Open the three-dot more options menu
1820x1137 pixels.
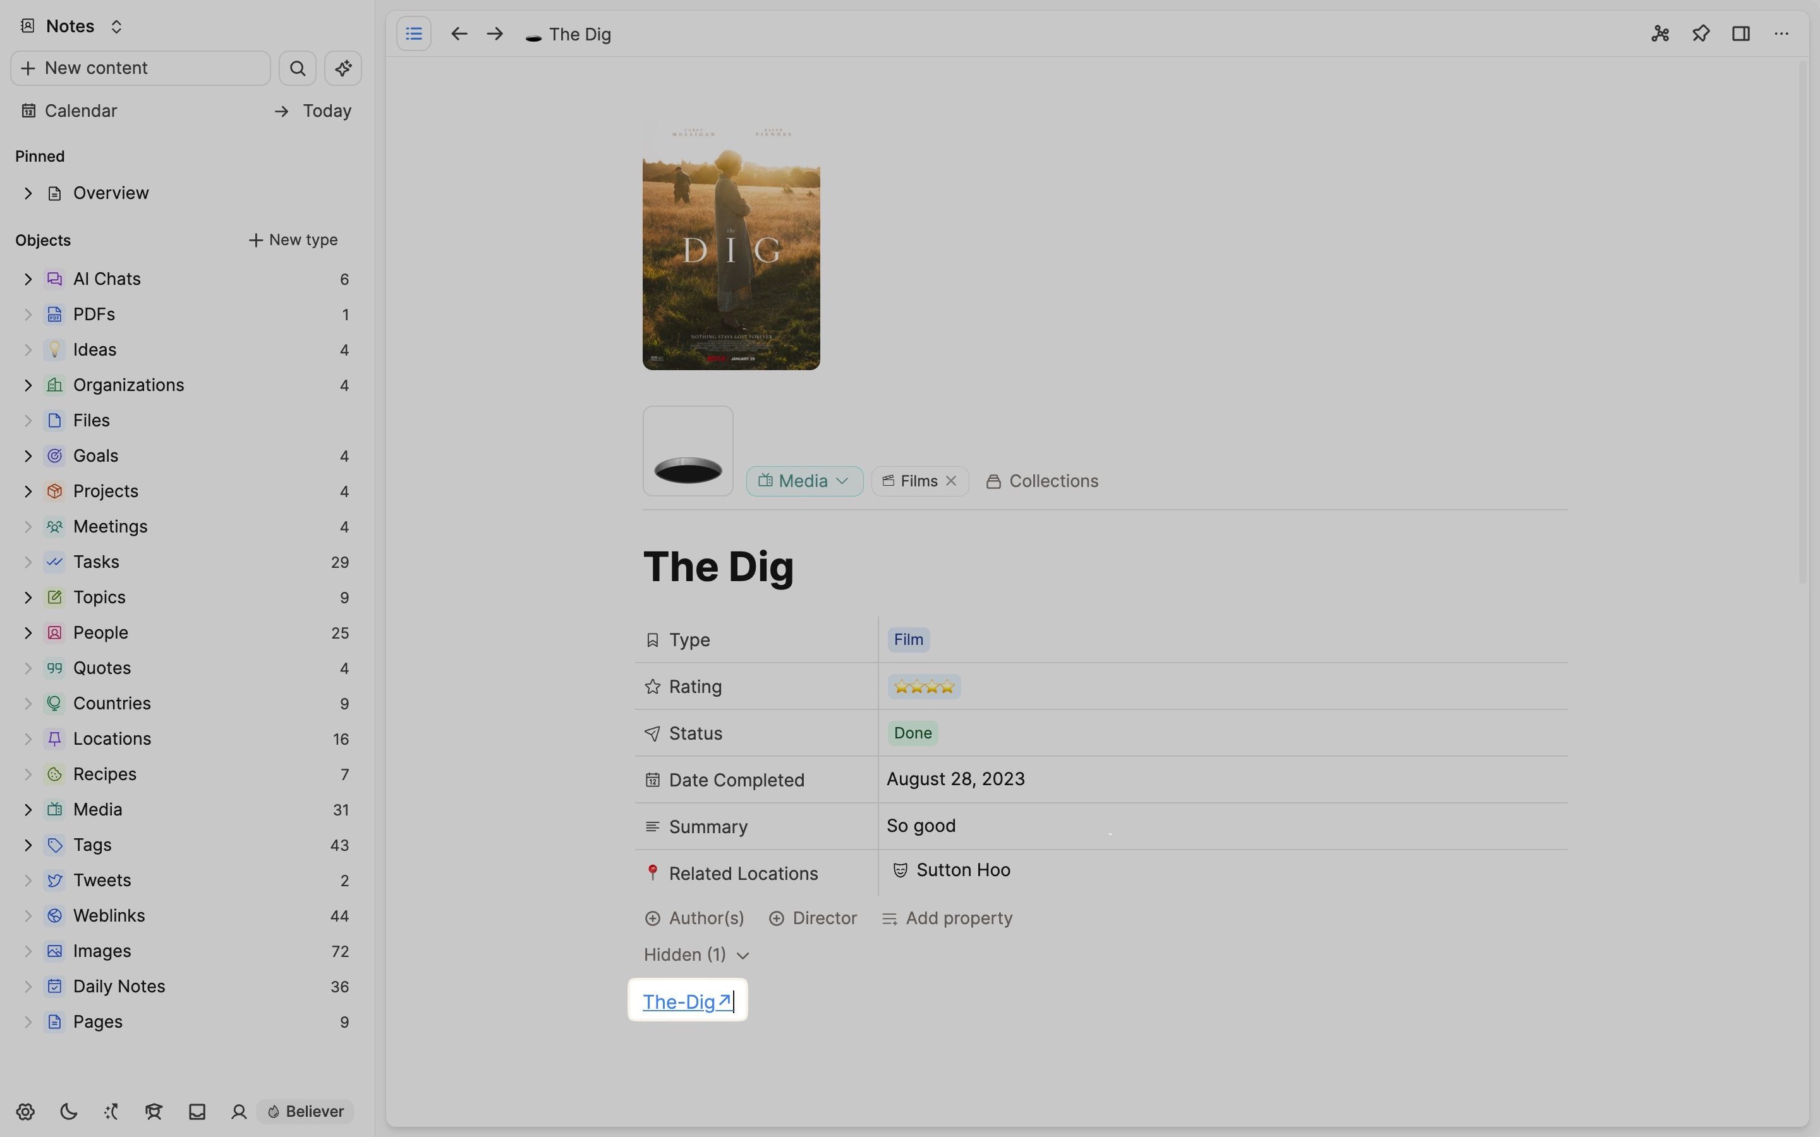point(1781,34)
